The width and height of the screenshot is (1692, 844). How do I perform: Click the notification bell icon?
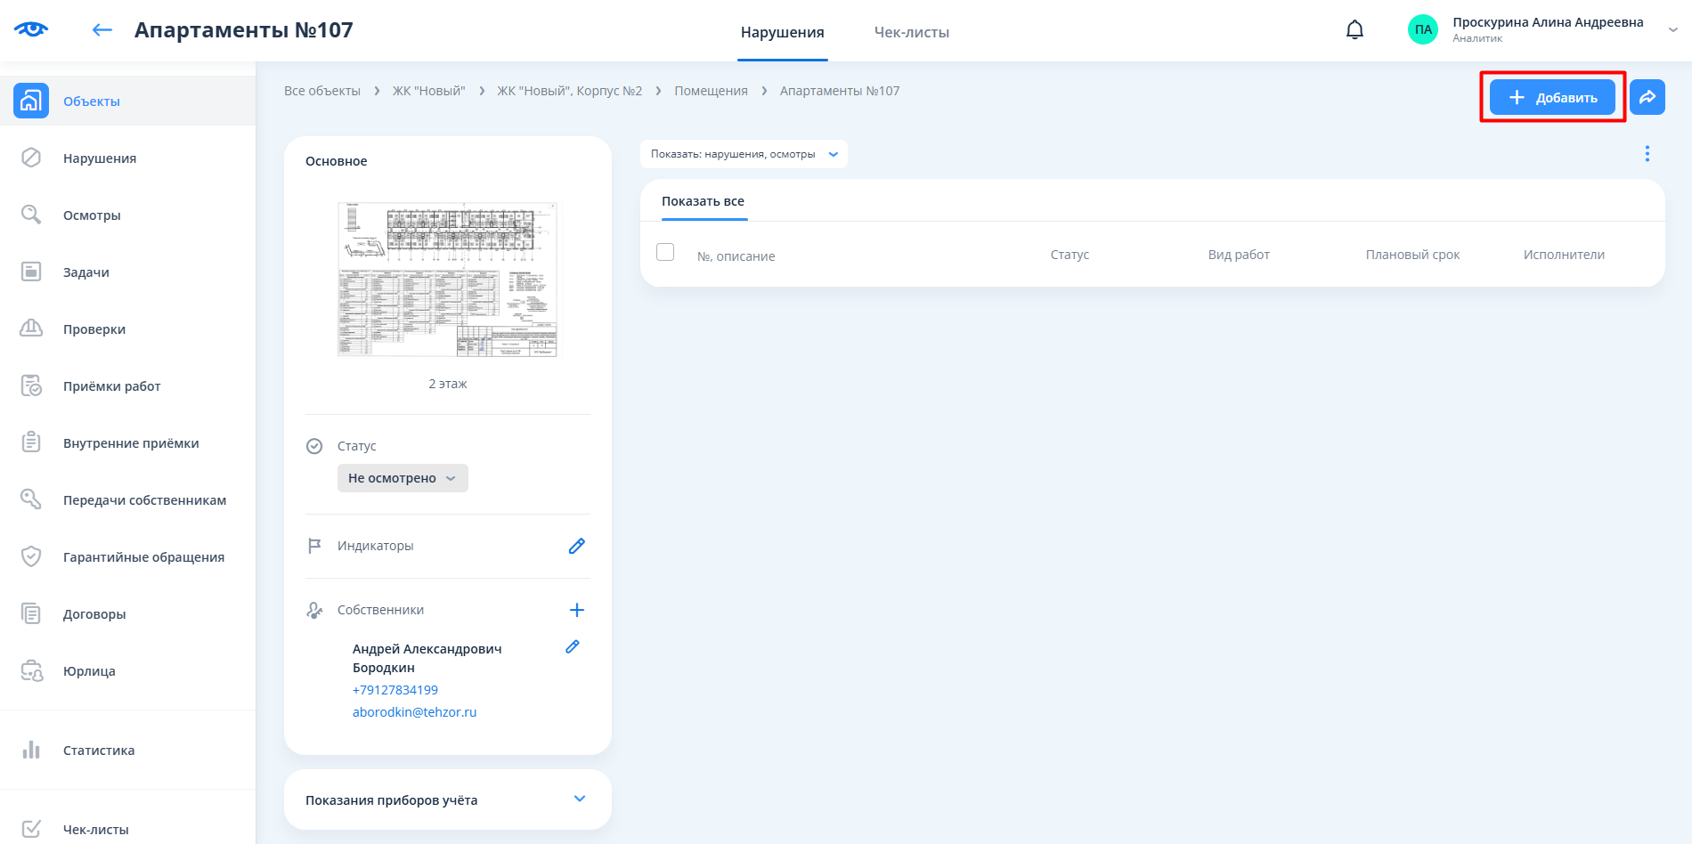(1354, 30)
